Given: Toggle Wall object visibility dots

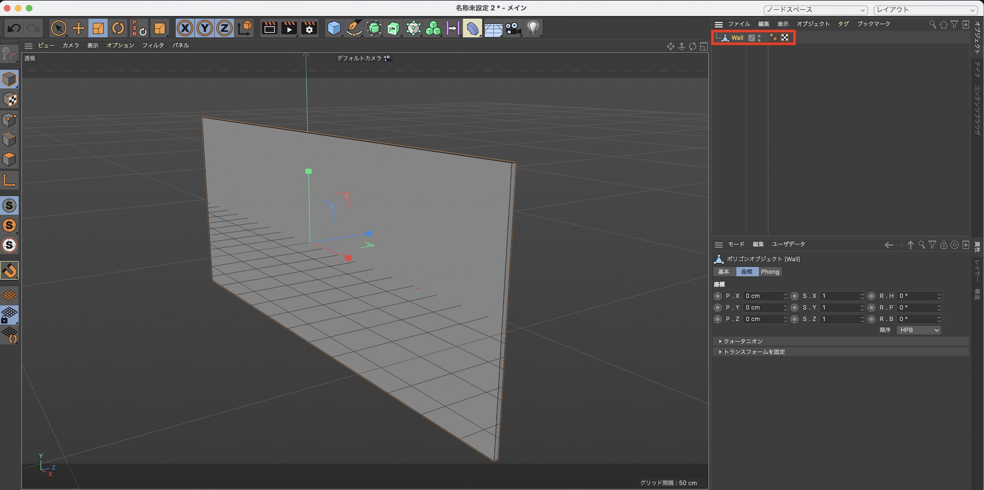Looking at the screenshot, I should pyautogui.click(x=759, y=38).
